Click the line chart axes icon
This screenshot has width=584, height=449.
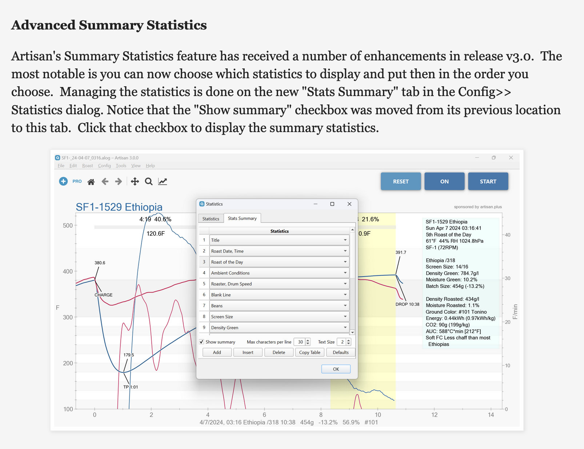163,182
